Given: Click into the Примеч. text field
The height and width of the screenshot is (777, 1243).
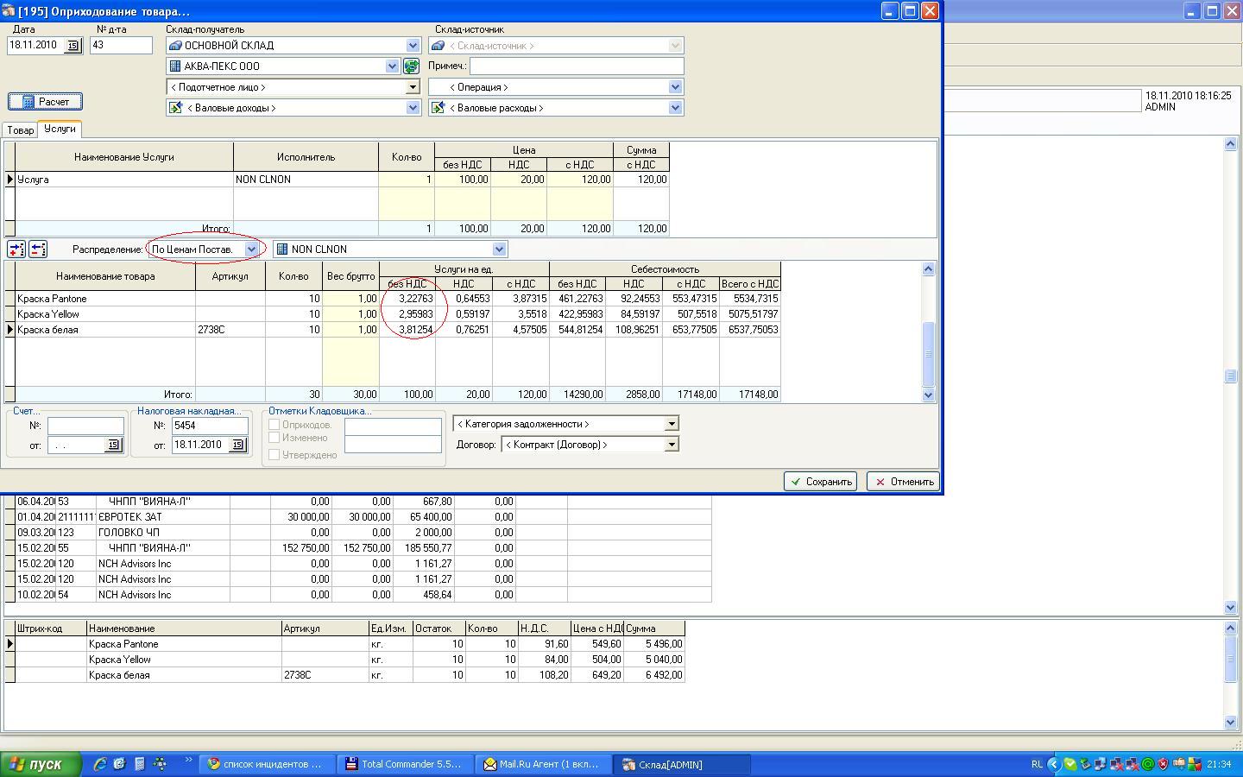Looking at the screenshot, I should tap(576, 66).
